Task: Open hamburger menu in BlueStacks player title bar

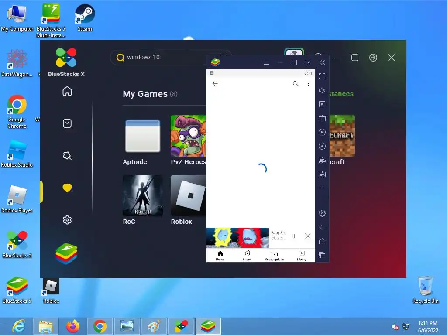Action: tap(266, 62)
